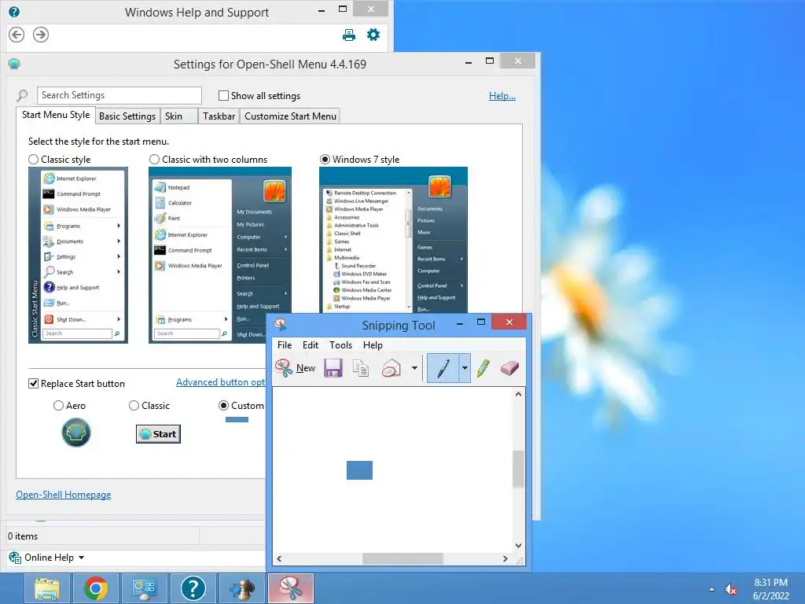The image size is (805, 604).
Task: Select the Windows 7 style radio button
Action: click(x=325, y=160)
